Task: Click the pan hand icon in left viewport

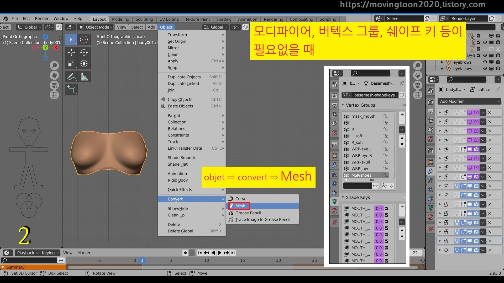Action: point(54,75)
